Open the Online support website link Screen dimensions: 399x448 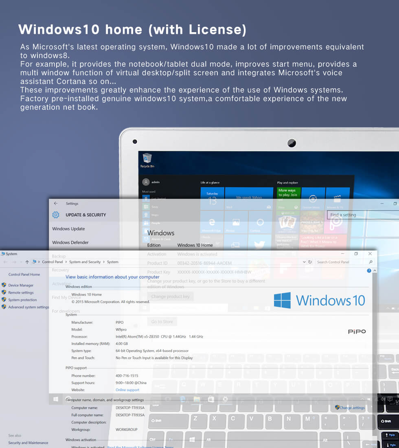(x=127, y=390)
